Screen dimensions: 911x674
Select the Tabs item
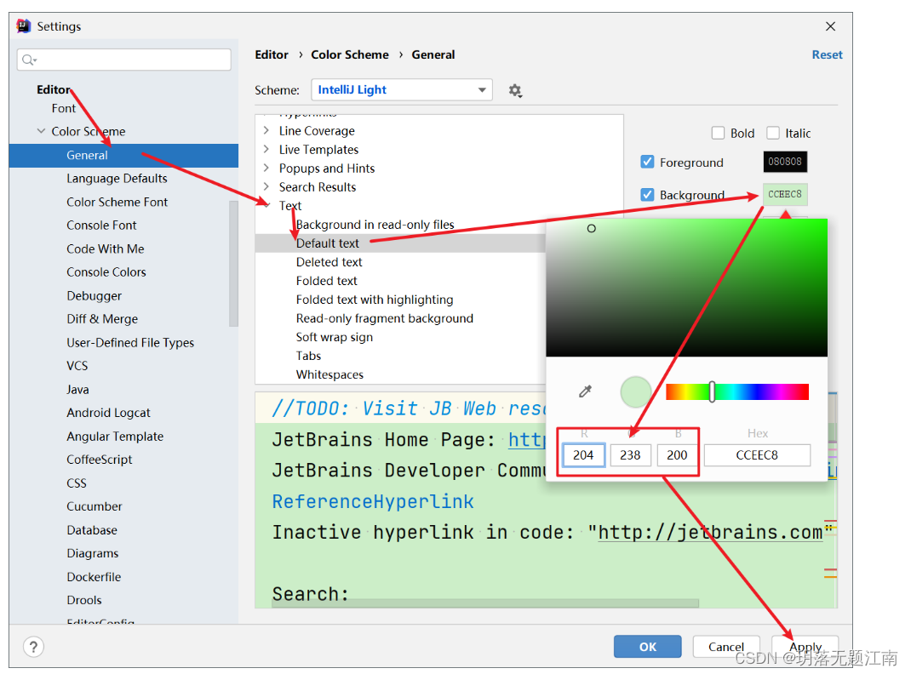tap(308, 356)
